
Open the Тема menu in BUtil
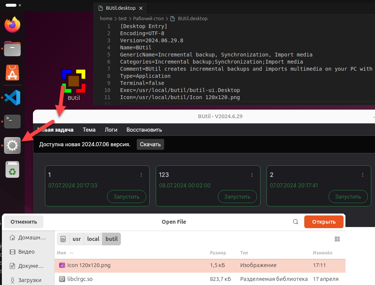[x=89, y=130]
